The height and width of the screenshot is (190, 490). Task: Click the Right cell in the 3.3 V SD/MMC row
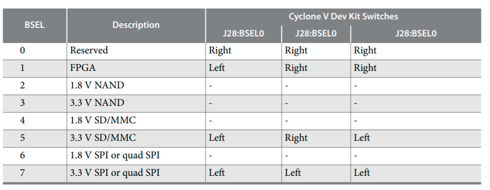tap(296, 138)
